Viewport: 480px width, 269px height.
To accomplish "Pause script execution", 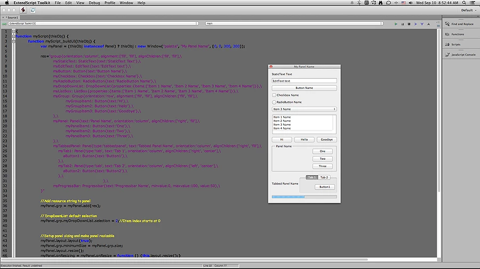I will (x=403, y=24).
